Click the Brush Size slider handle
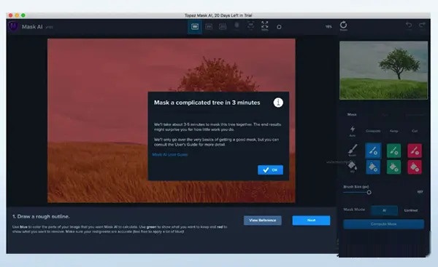The width and height of the screenshot is (438, 267). [x=369, y=192]
